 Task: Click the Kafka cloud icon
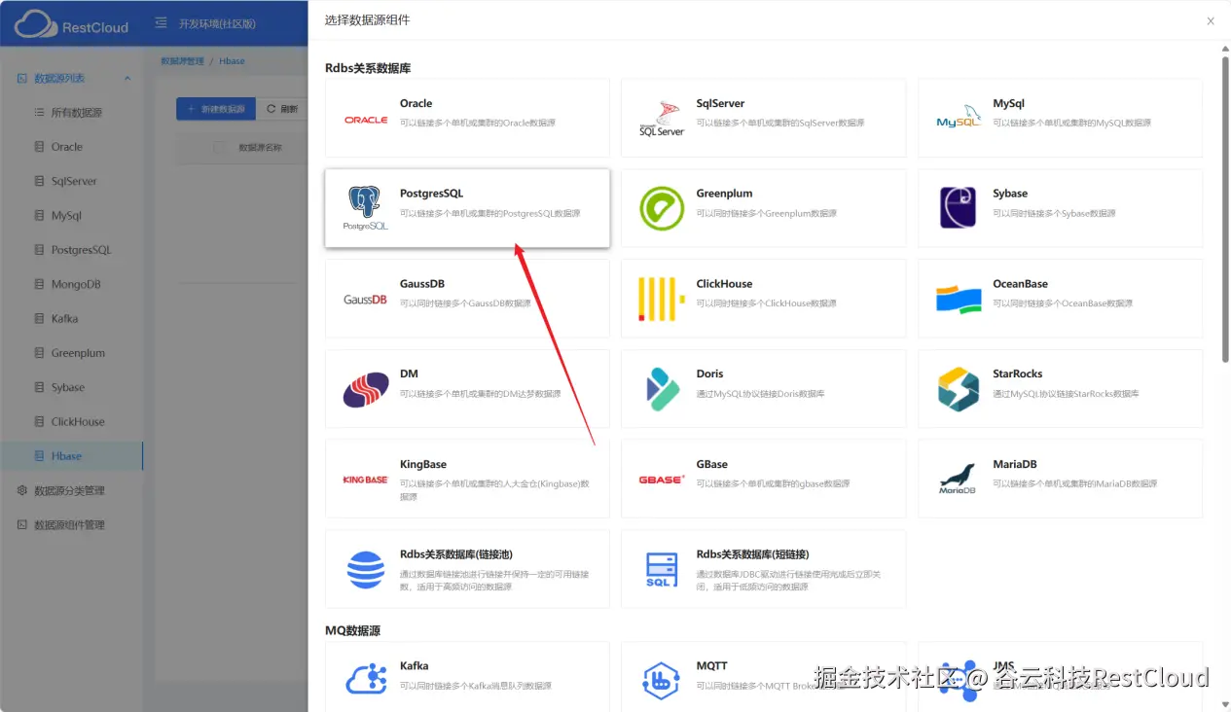366,678
